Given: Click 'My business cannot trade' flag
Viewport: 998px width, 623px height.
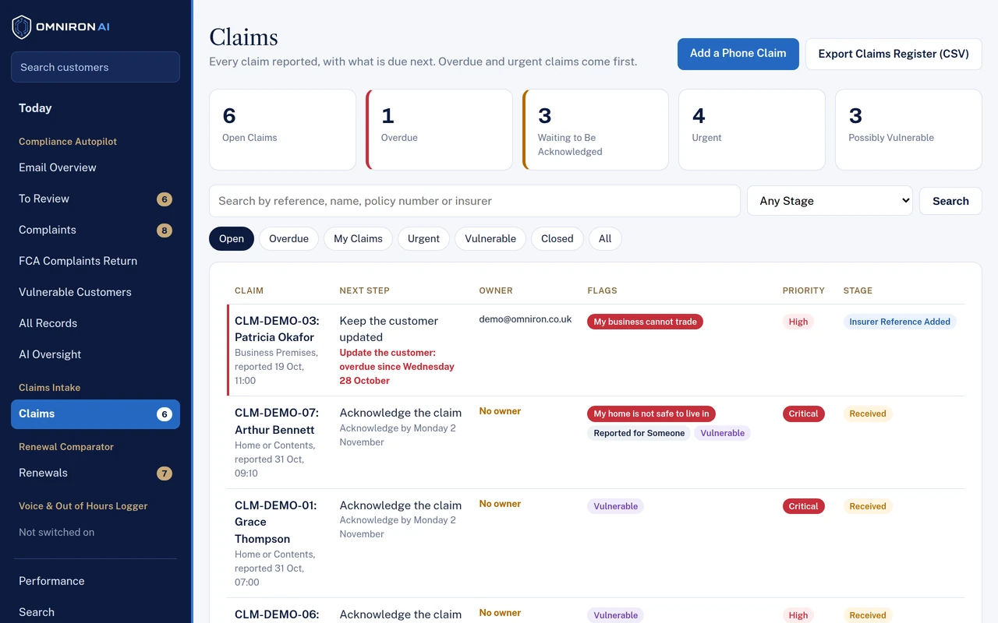Looking at the screenshot, I should tap(645, 322).
